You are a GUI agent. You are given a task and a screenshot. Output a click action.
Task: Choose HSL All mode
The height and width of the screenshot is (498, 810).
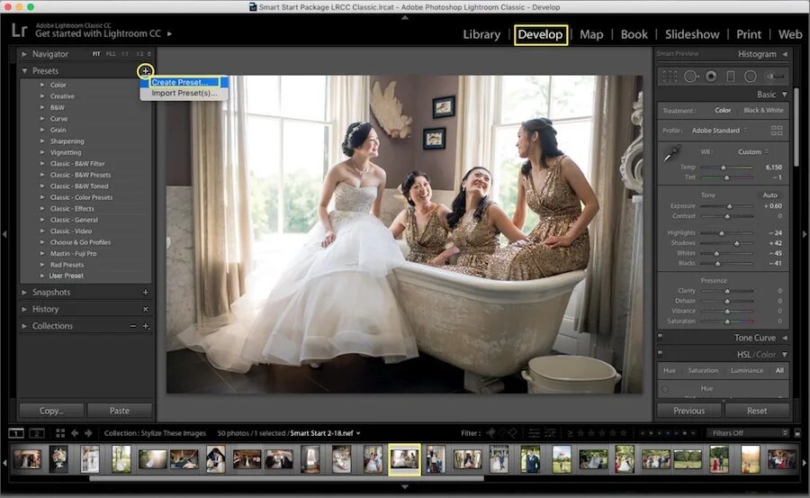(x=779, y=370)
